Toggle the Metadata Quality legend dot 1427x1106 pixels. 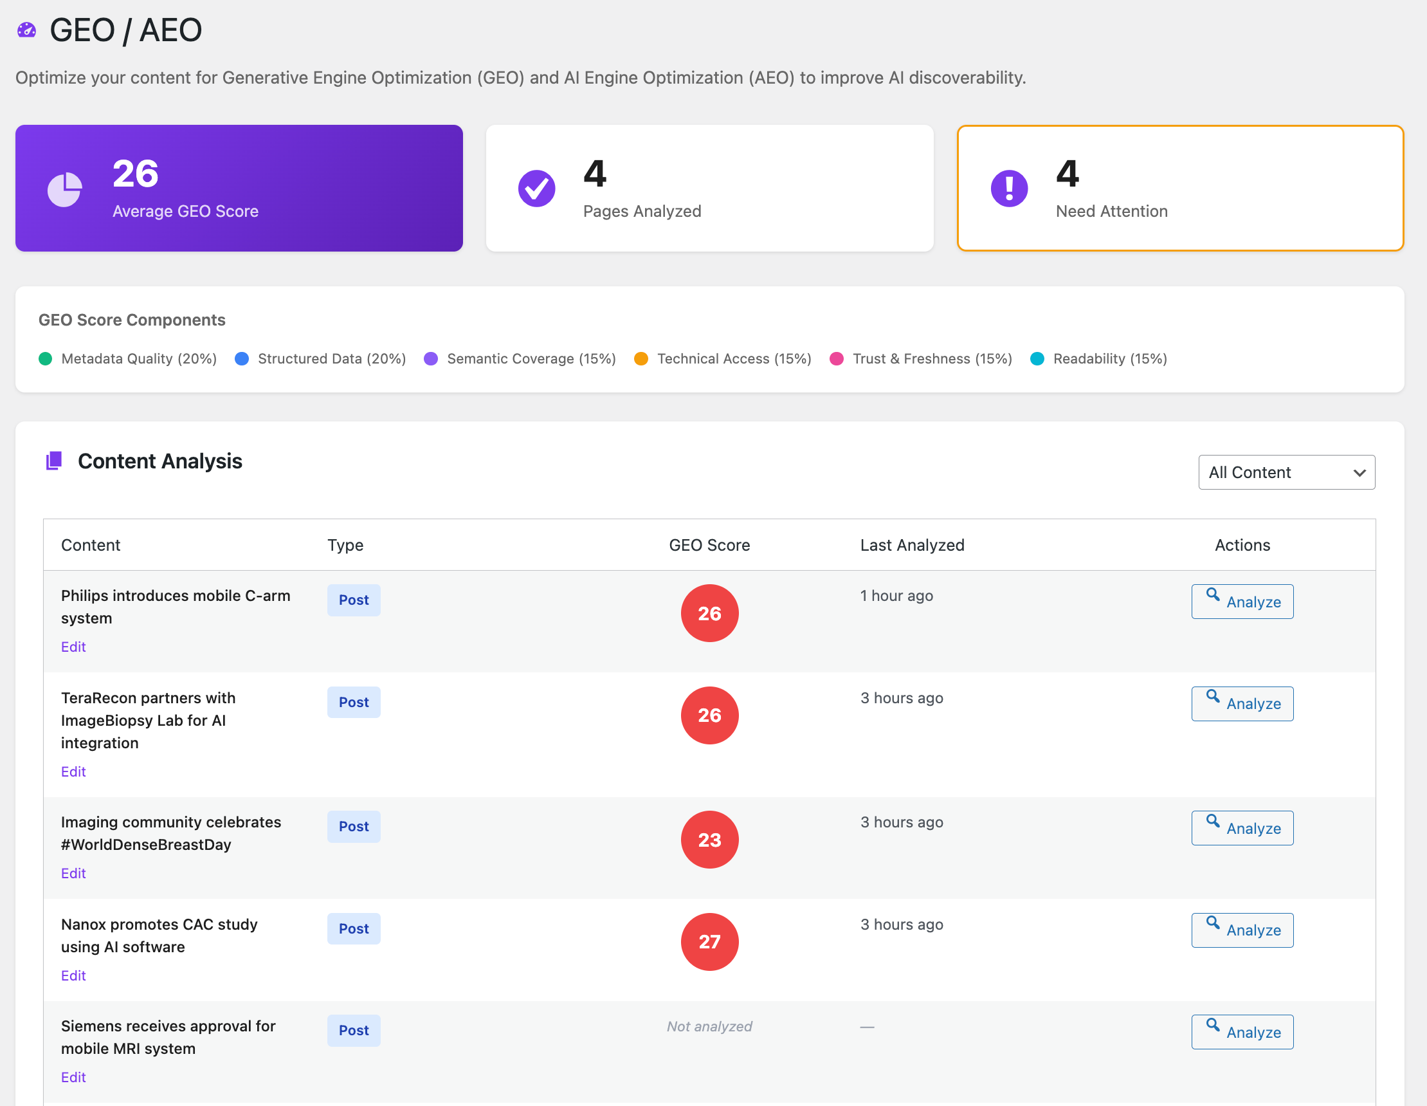click(x=45, y=358)
